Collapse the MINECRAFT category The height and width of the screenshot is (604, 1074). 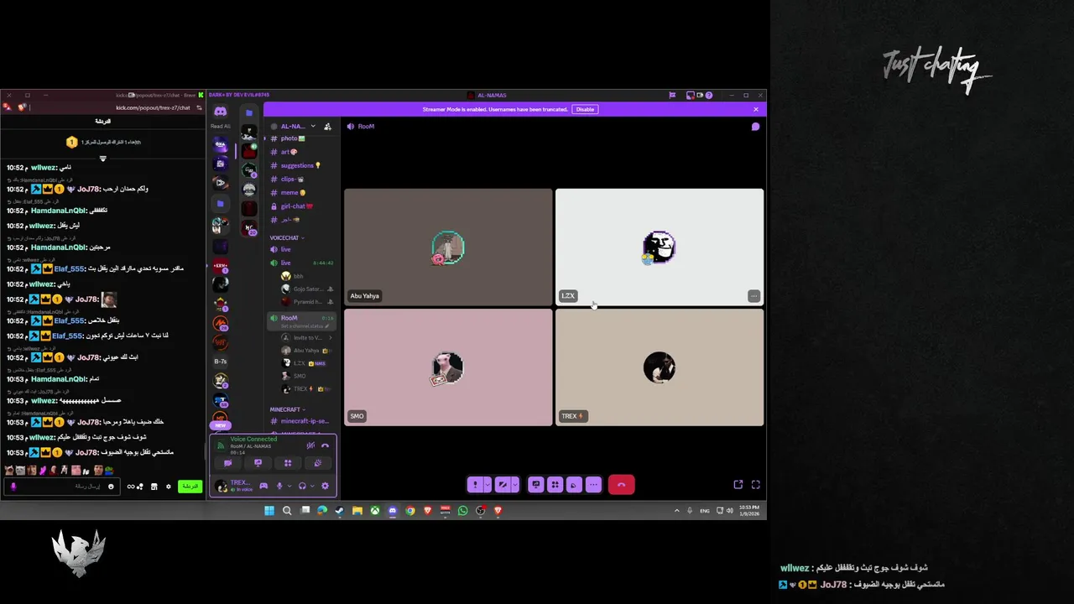point(288,409)
